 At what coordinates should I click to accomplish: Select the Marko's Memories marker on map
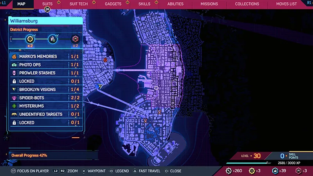coord(105,59)
